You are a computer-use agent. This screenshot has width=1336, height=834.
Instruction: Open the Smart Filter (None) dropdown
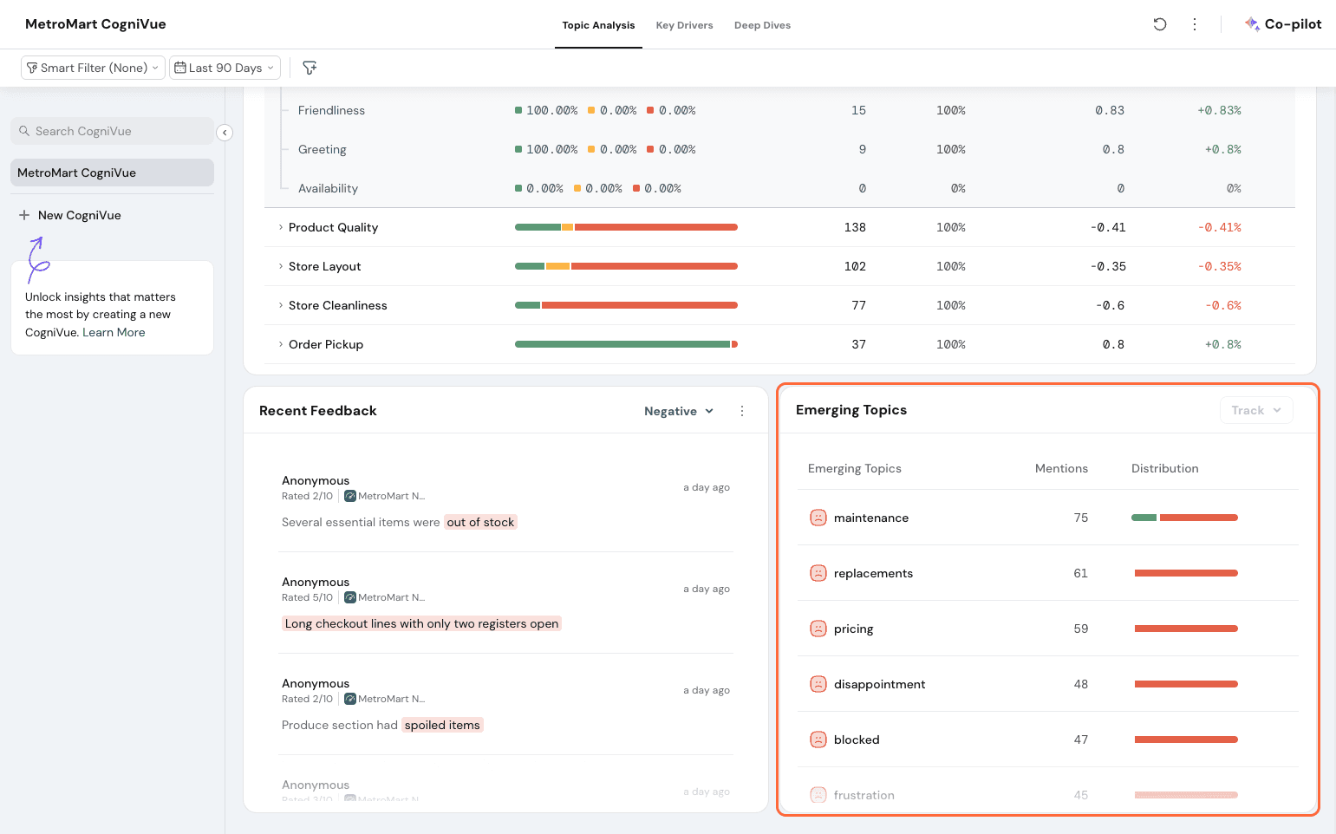(93, 68)
